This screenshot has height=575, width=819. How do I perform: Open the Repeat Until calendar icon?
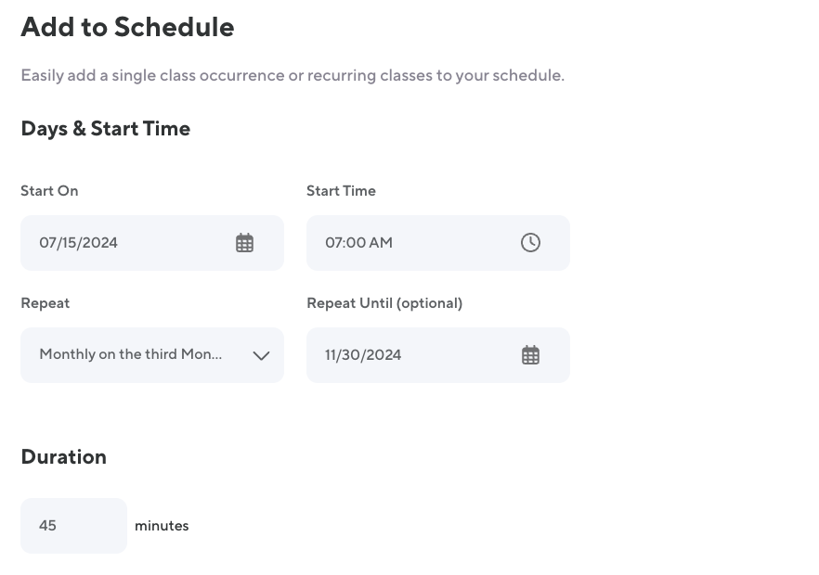pos(530,355)
